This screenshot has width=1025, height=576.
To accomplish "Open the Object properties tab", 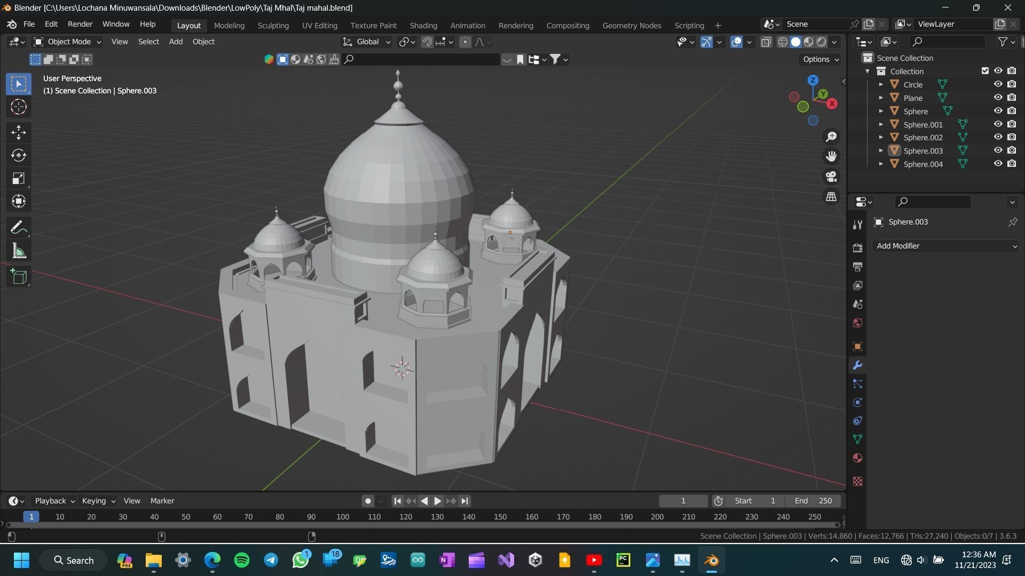I will [857, 347].
